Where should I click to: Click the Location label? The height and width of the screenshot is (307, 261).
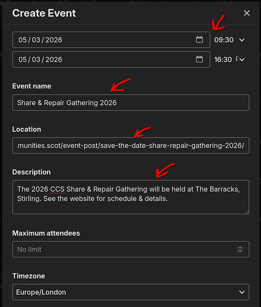[26, 130]
